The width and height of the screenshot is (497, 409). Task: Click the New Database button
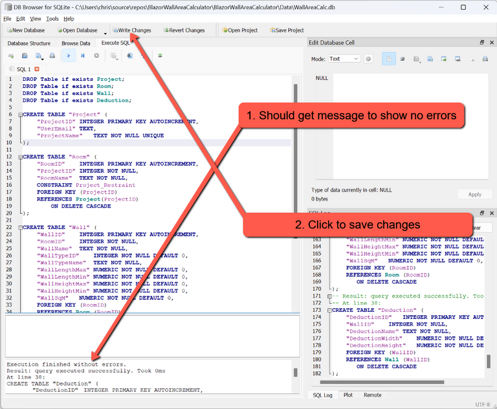click(26, 30)
